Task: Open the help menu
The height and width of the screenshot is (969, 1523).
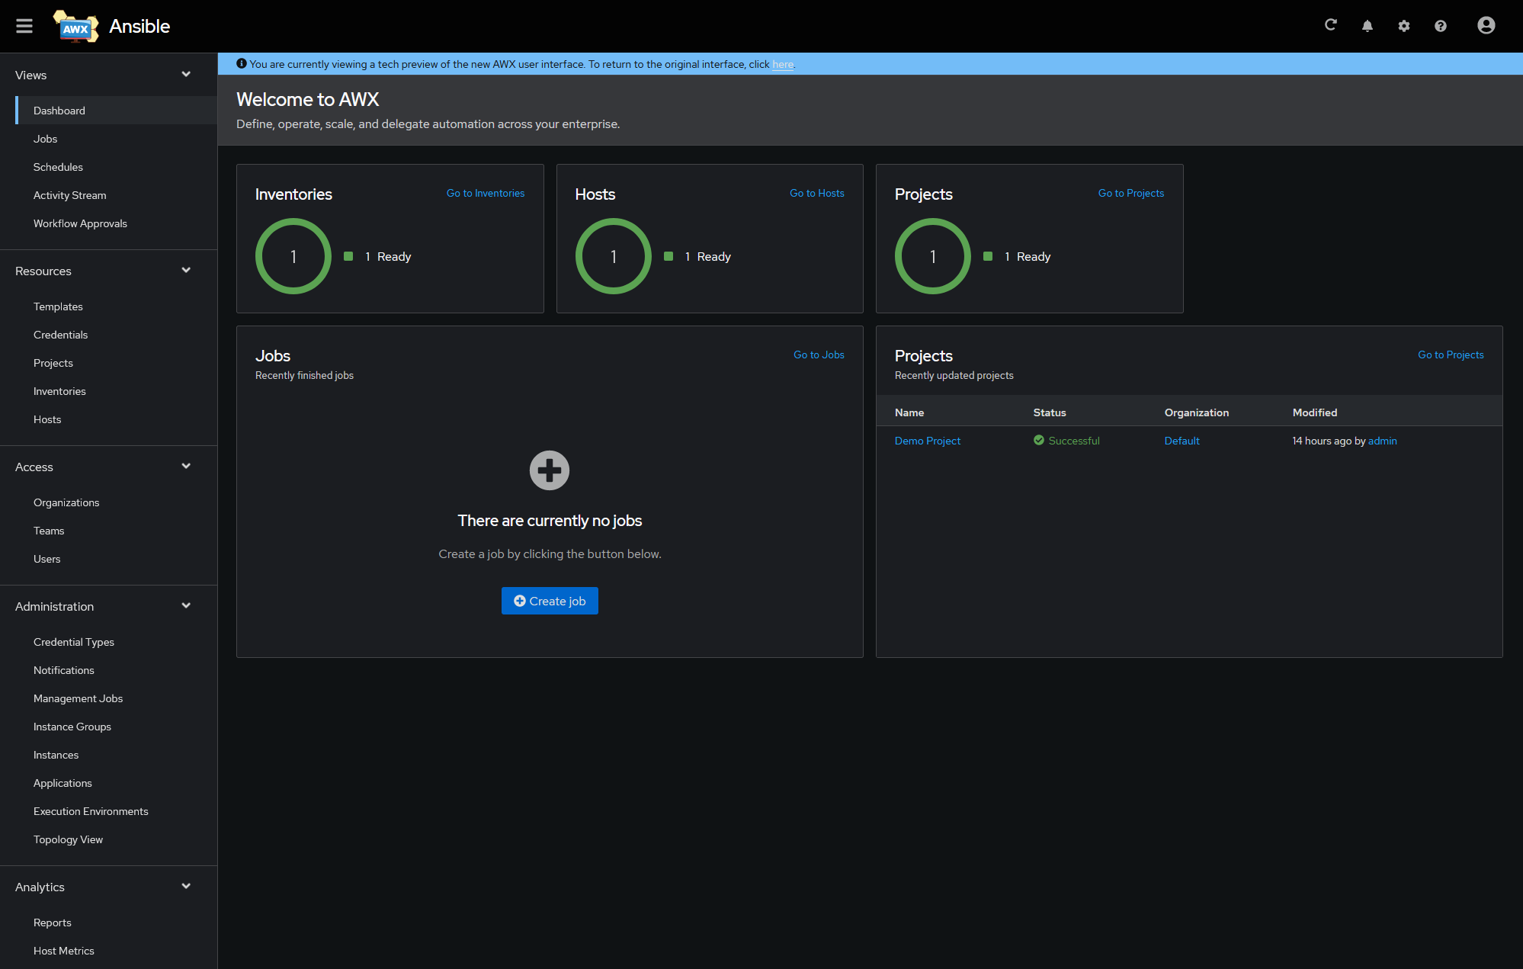Action: (x=1440, y=25)
